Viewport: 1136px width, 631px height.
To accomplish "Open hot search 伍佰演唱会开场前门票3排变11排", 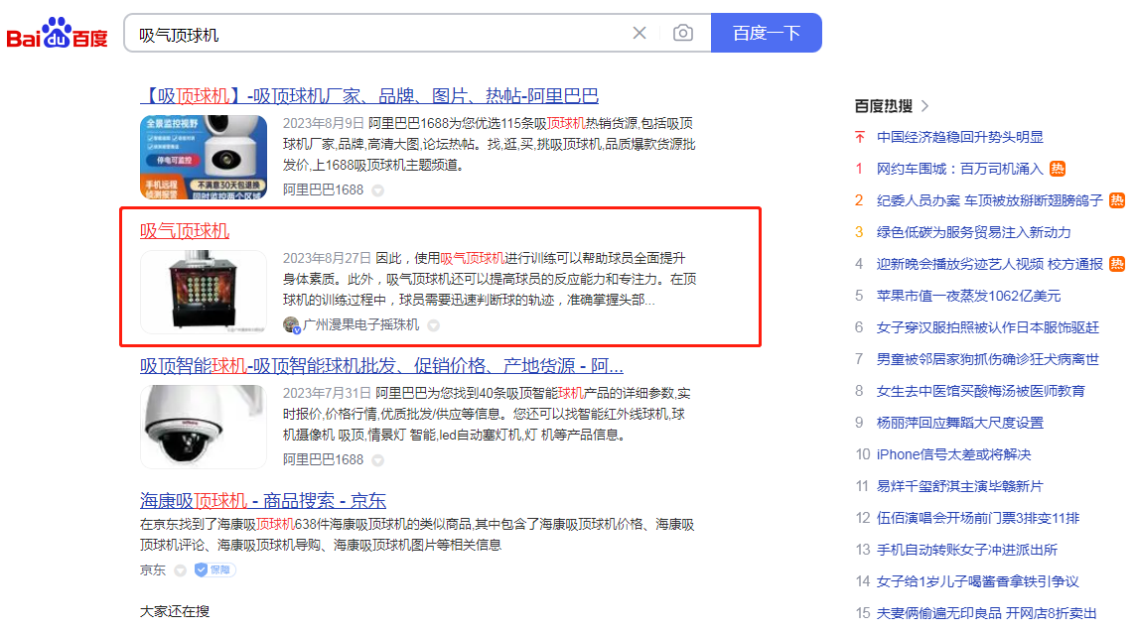I will pyautogui.click(x=978, y=518).
